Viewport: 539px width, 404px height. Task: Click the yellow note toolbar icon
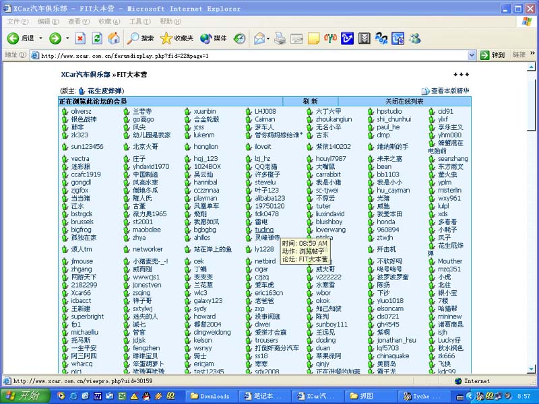point(313,38)
